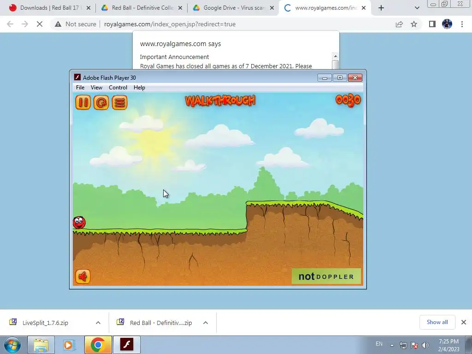Click Show all downloads
Viewport: 472px width, 354px height.
(437, 322)
